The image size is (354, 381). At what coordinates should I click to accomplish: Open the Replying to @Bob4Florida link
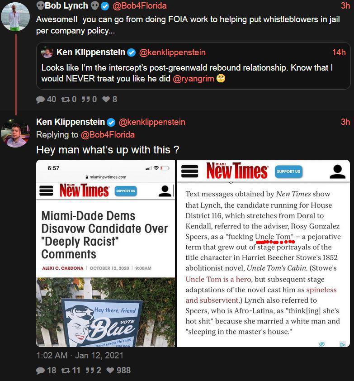click(108, 134)
